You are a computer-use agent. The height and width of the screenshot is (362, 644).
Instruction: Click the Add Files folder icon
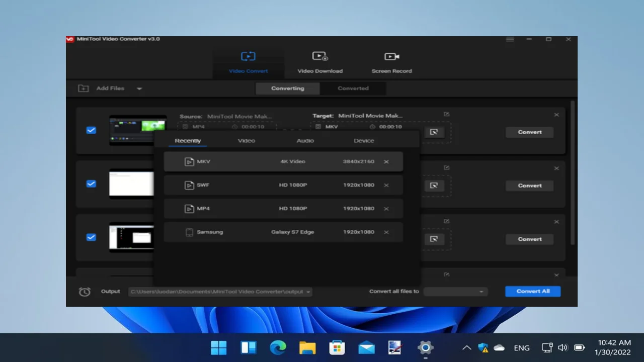(84, 88)
